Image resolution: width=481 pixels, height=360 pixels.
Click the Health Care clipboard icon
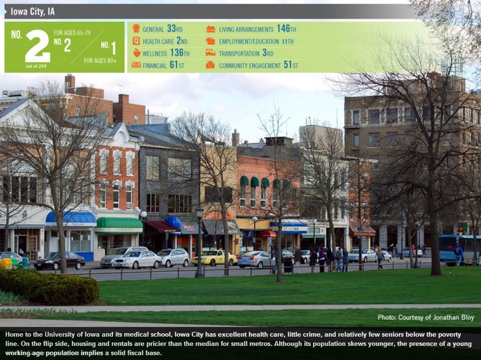136,41
